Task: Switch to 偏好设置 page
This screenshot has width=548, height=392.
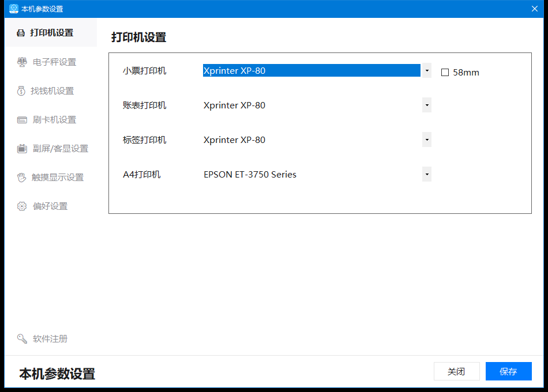Action: [x=51, y=206]
